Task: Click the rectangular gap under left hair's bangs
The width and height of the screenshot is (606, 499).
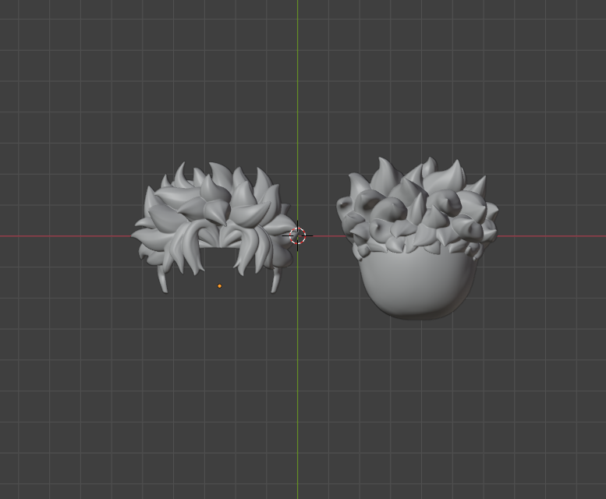Action: coord(218,257)
